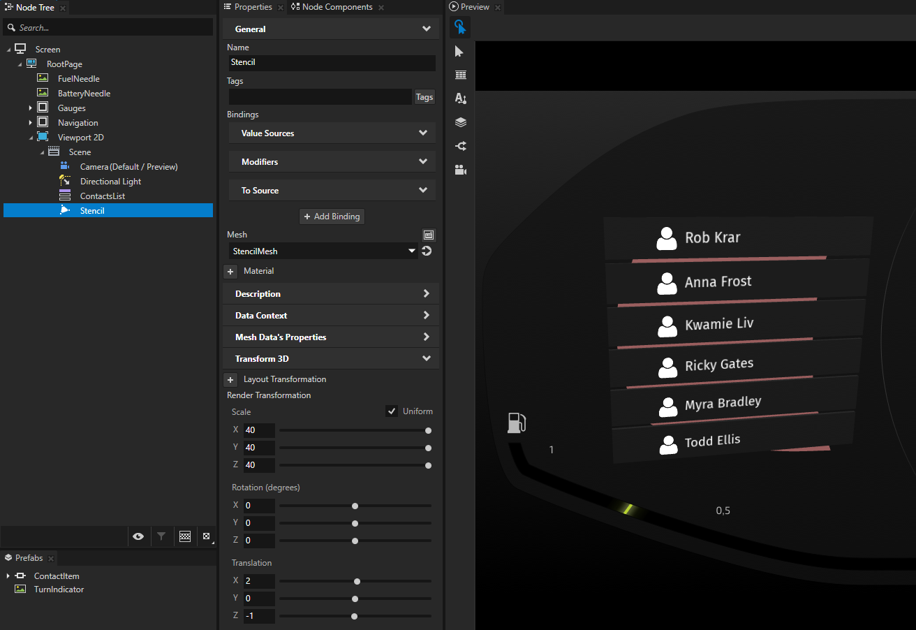The image size is (916, 630).
Task: Activate the interaction mode tool in Preview
Action: point(460,27)
